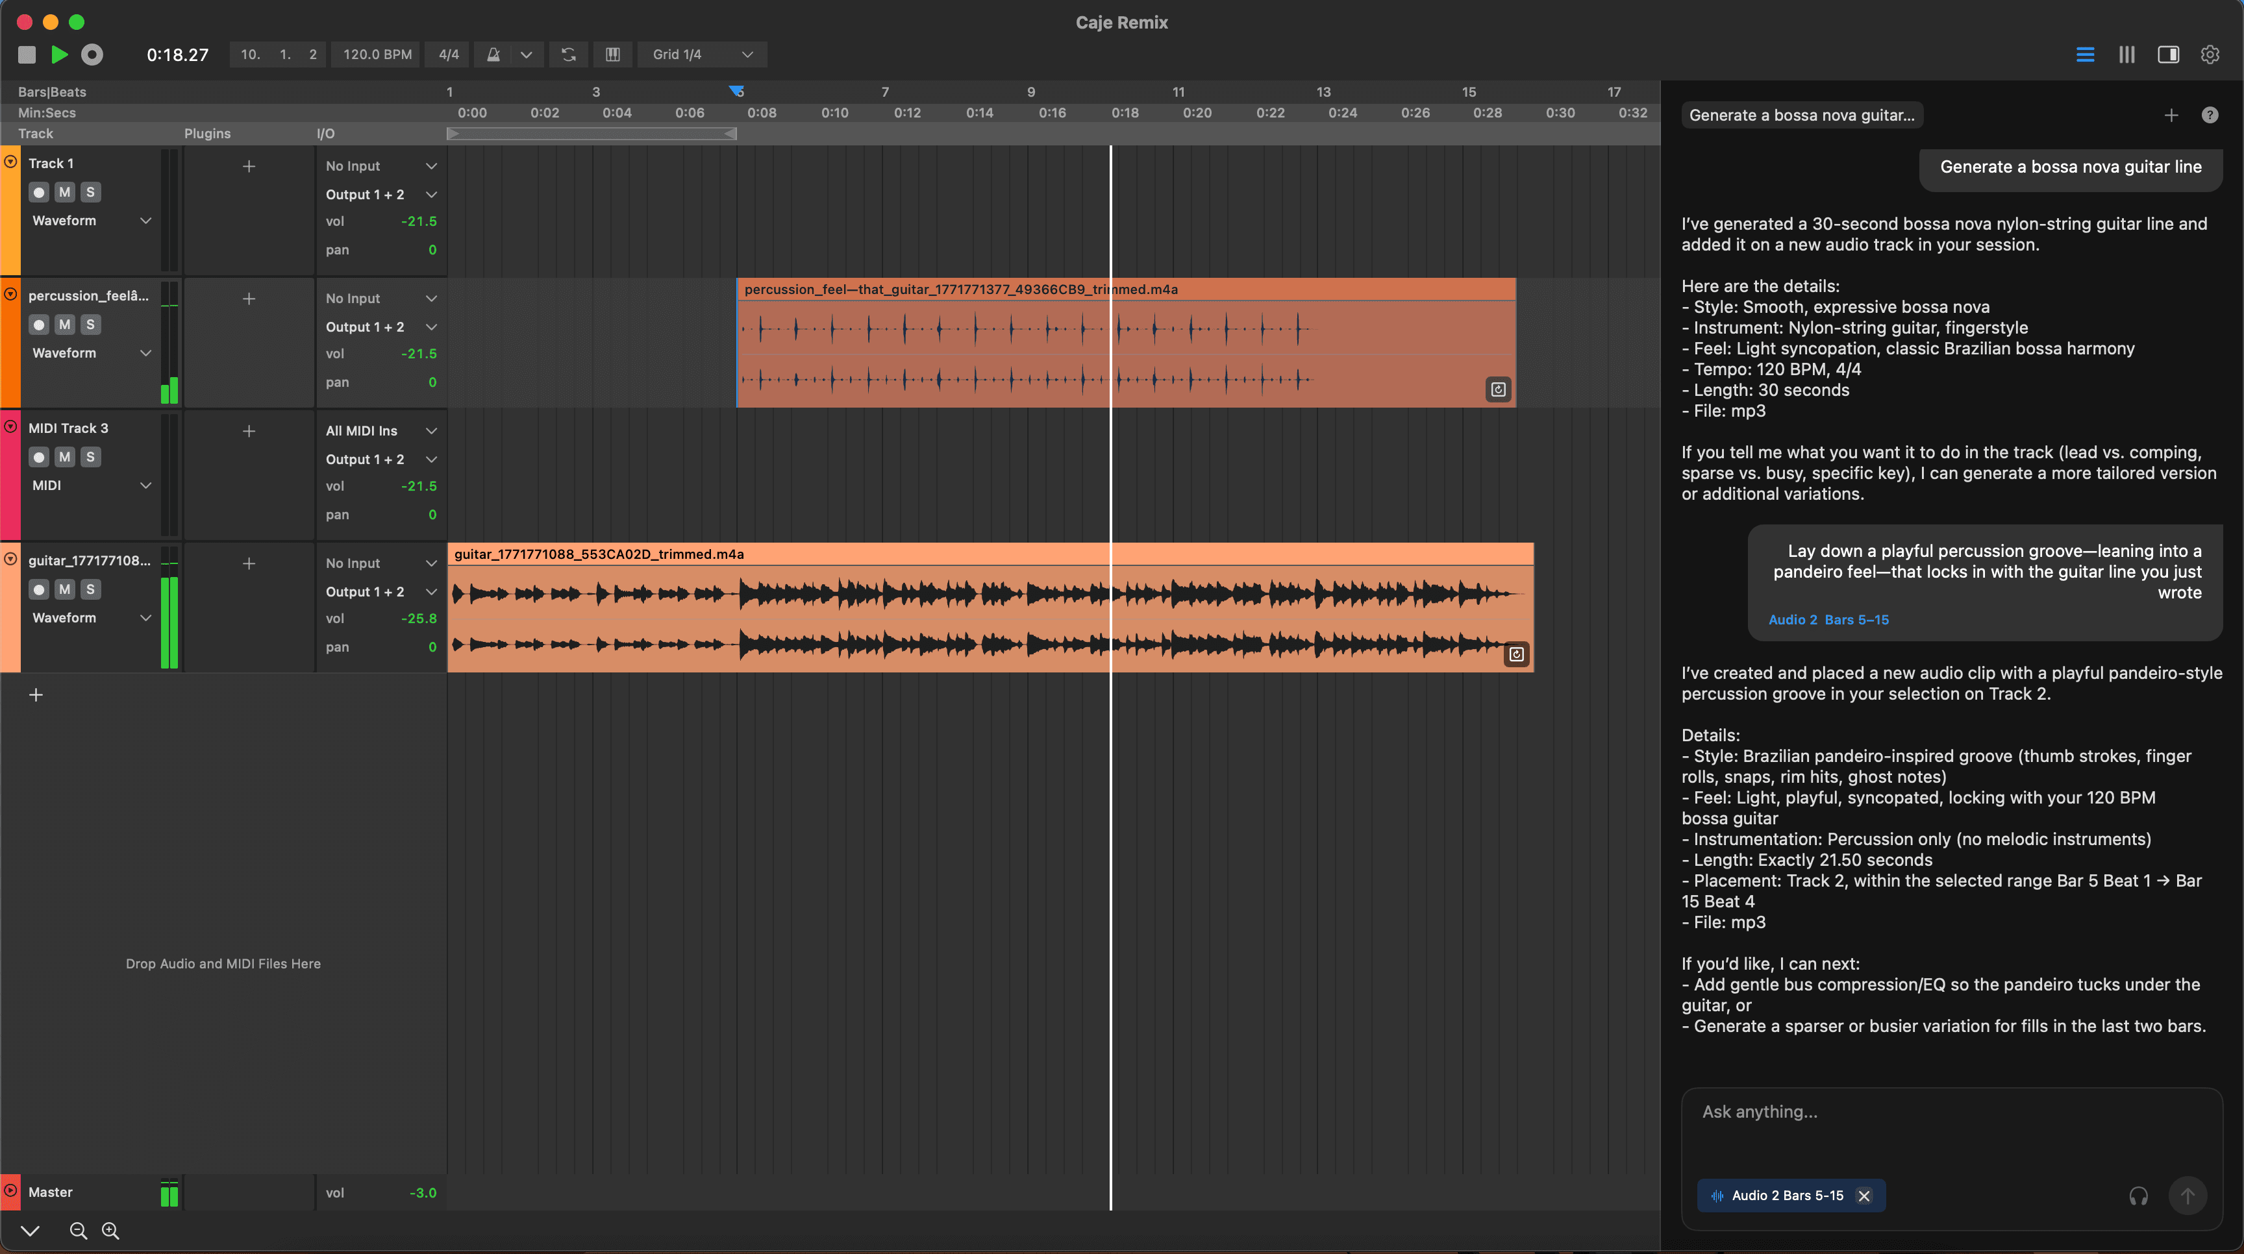Viewport: 2244px width, 1254px height.
Task: Arm MIDI Track 3 for recording
Action: (x=38, y=456)
